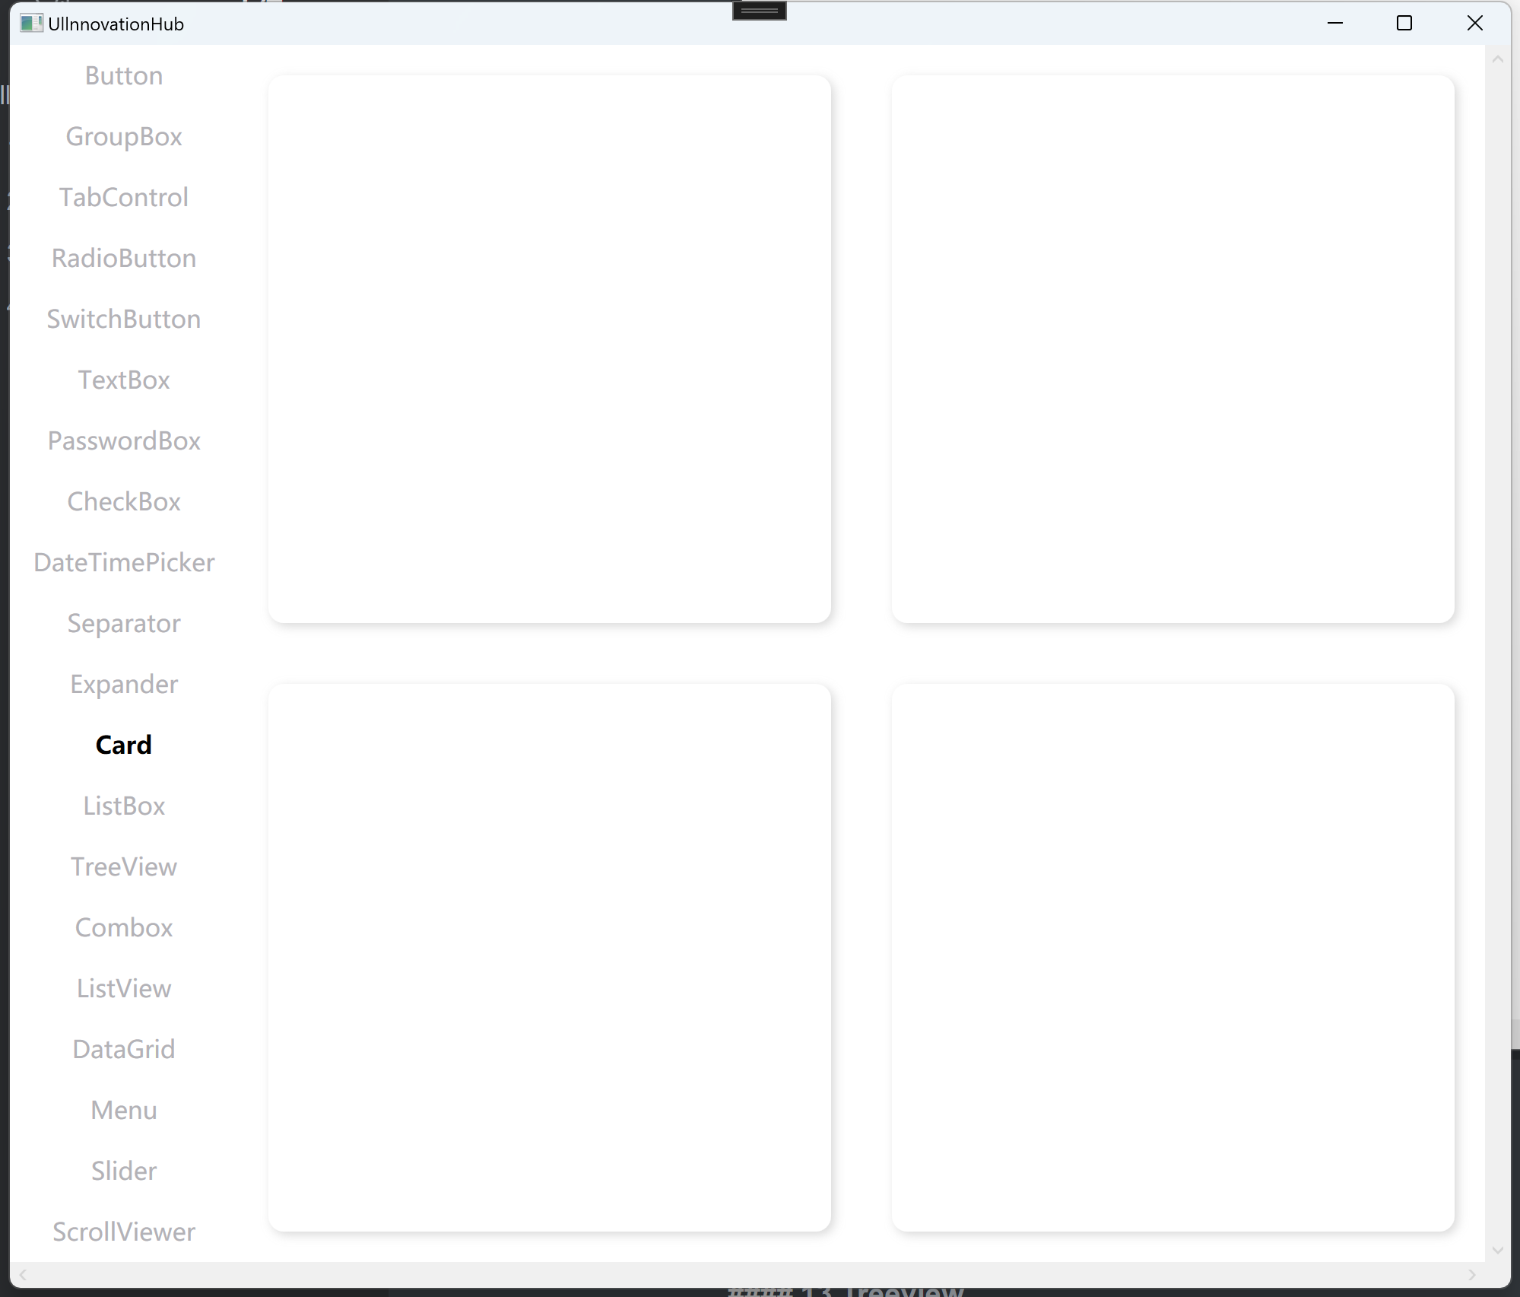Click the vertical scrollbar up arrow
Image resolution: width=1520 pixels, height=1297 pixels.
(x=1498, y=59)
